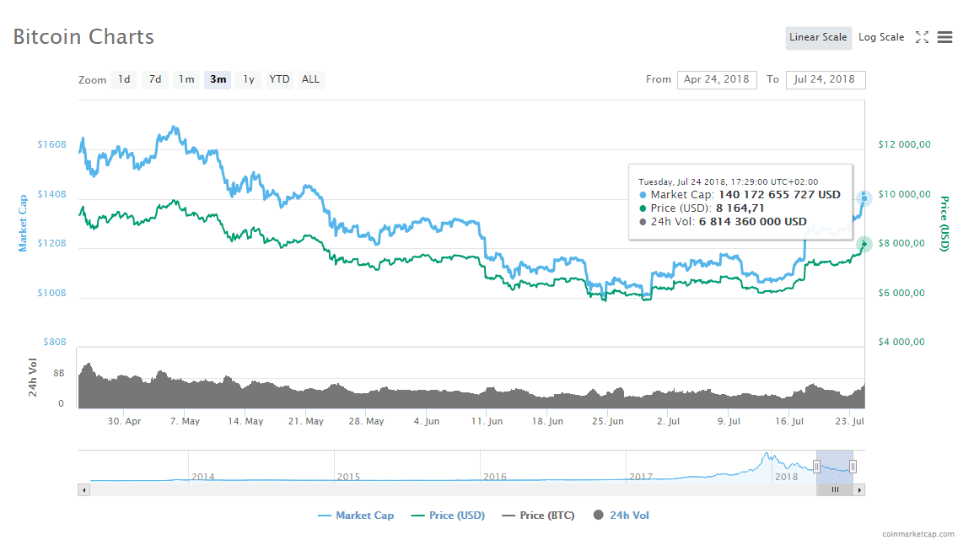Image resolution: width=974 pixels, height=551 pixels.
Task: Select the 7d zoom range
Action: tap(155, 79)
